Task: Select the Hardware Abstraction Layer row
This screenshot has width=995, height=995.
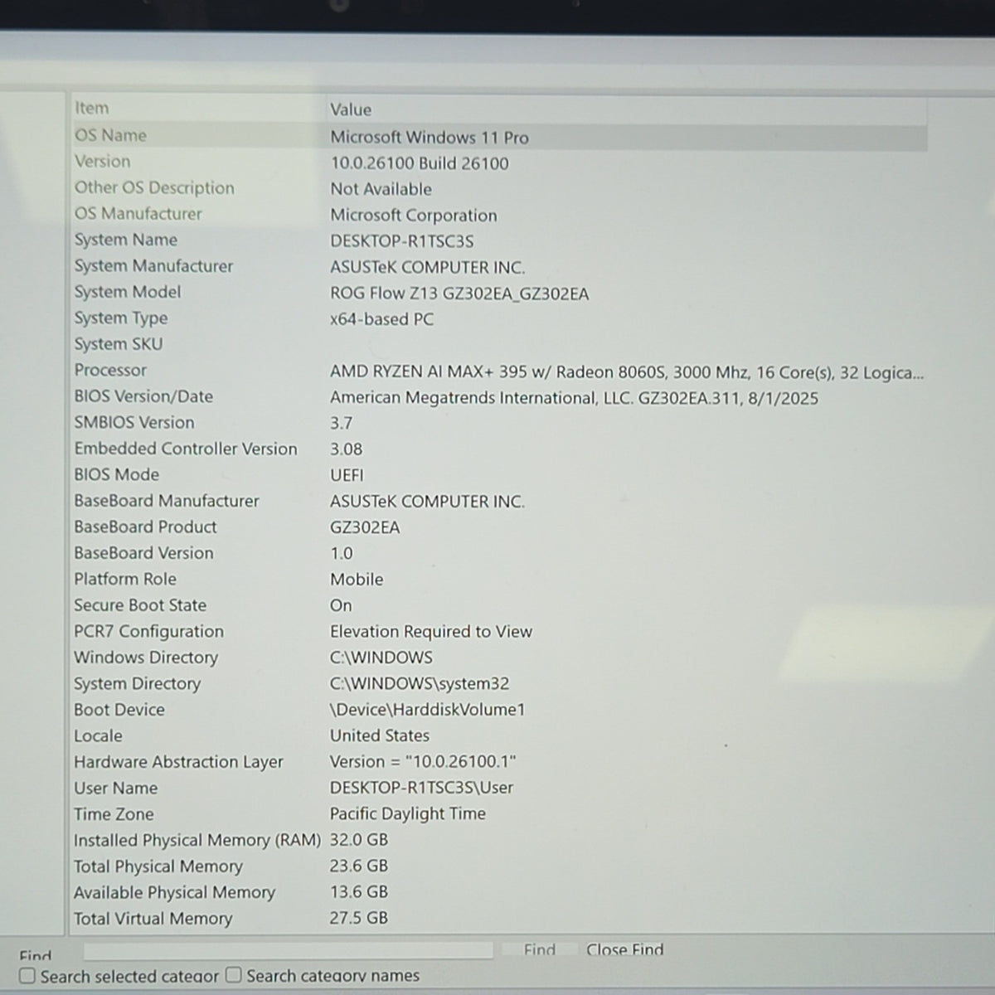Action: click(x=499, y=761)
